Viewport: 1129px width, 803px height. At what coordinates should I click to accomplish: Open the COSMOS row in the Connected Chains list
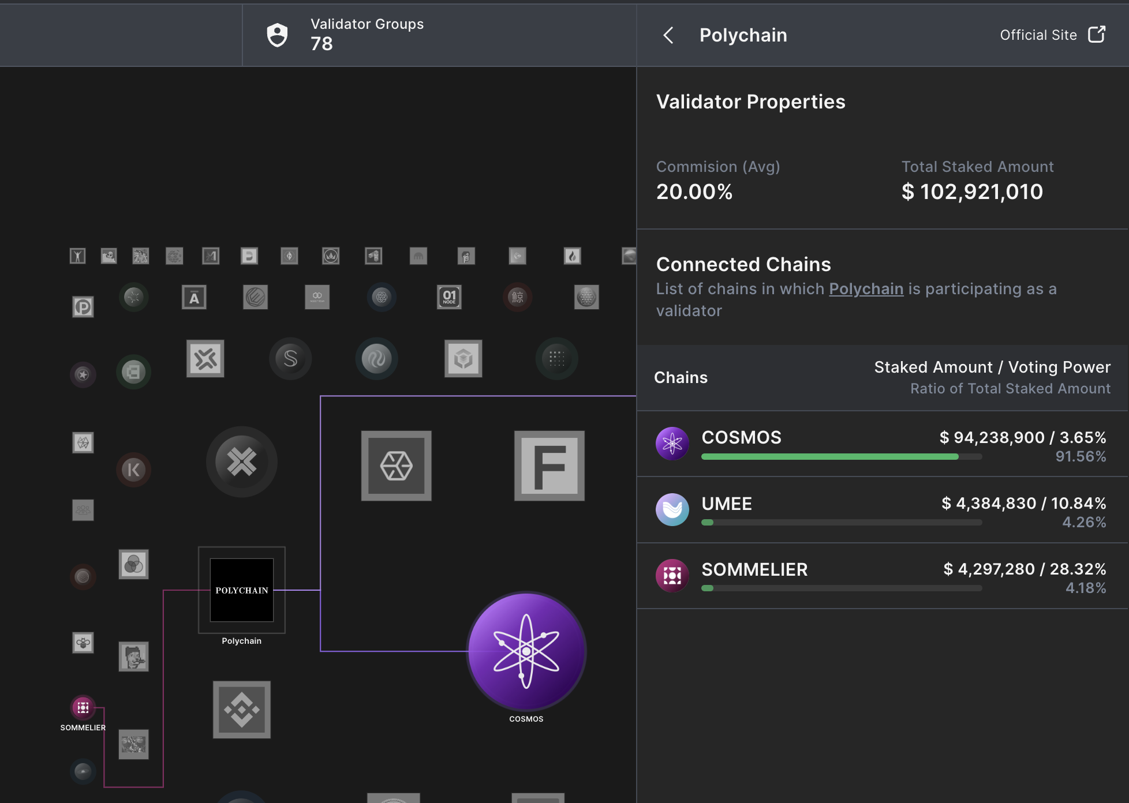[882, 444]
